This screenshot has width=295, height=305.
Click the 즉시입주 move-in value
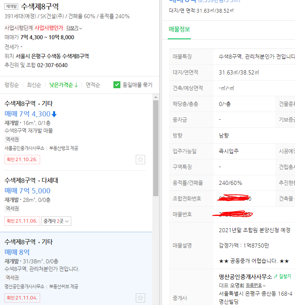click(x=229, y=151)
